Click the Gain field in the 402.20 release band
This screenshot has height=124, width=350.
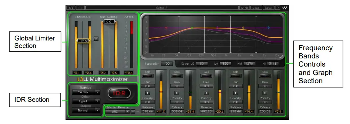(206, 86)
